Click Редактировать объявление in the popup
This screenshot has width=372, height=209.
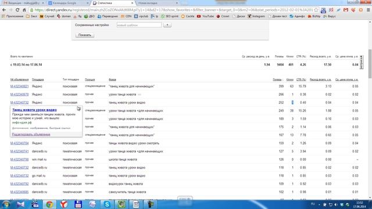tap(31, 134)
